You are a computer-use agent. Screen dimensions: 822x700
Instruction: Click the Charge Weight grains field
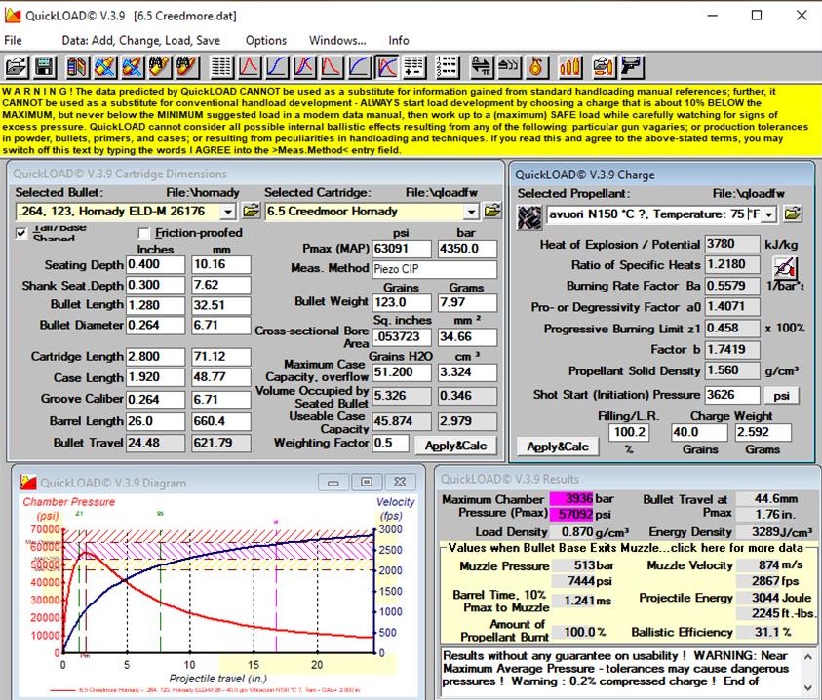tap(700, 432)
